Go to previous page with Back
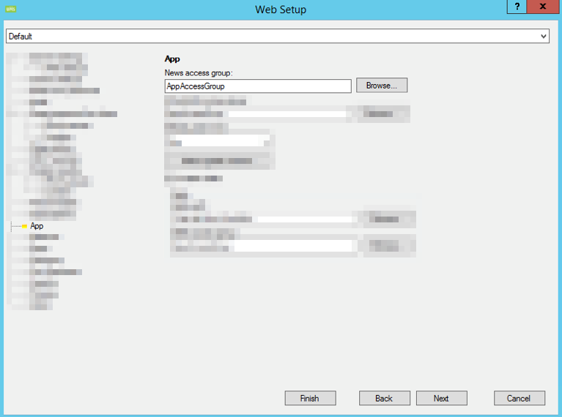Screen dimensions: 562x417 pyautogui.click(x=384, y=398)
